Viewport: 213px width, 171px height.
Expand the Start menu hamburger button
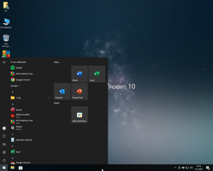[4, 62]
